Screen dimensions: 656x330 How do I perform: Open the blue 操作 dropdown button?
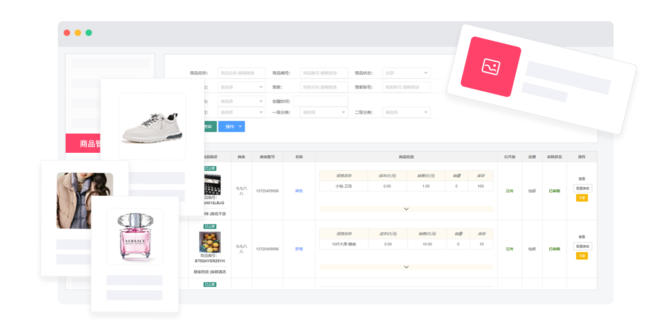(231, 127)
